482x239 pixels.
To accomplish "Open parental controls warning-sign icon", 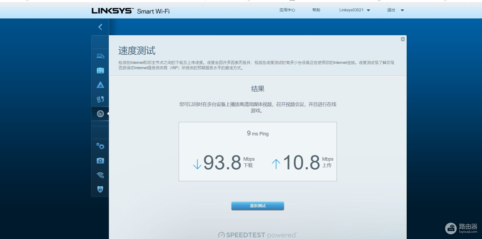I will pyautogui.click(x=100, y=85).
